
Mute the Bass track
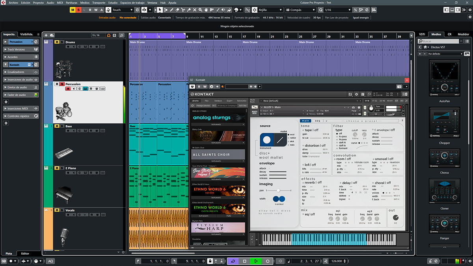coord(57,126)
